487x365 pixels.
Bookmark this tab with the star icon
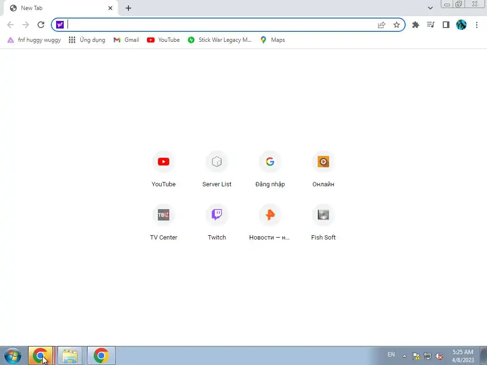397,25
